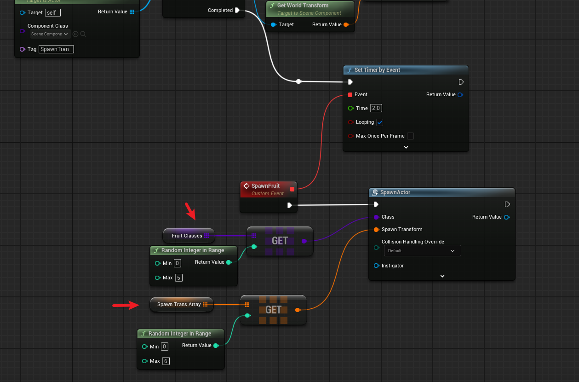Click Return Value pin of Random Integer with Max 6

pos(216,346)
